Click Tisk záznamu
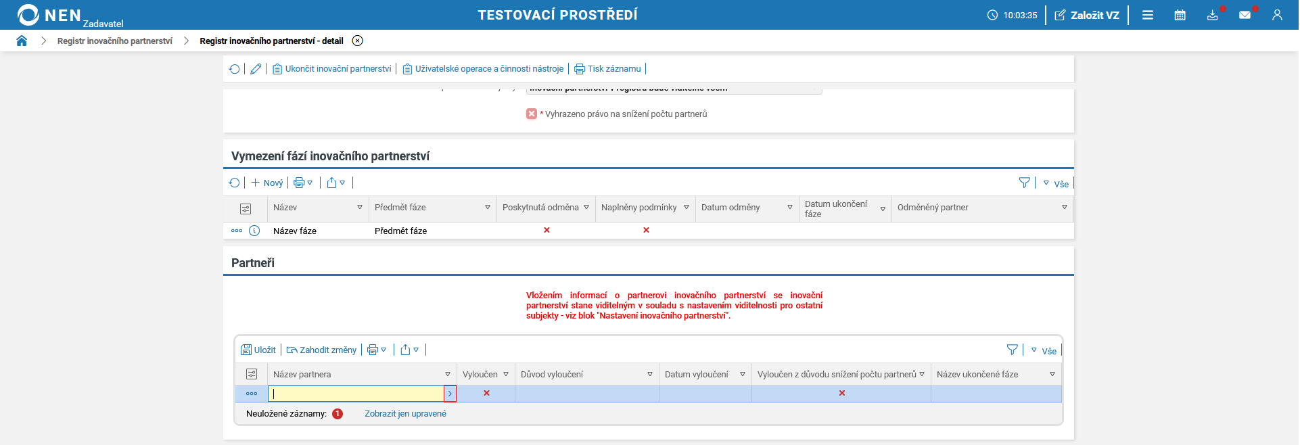 (x=607, y=69)
